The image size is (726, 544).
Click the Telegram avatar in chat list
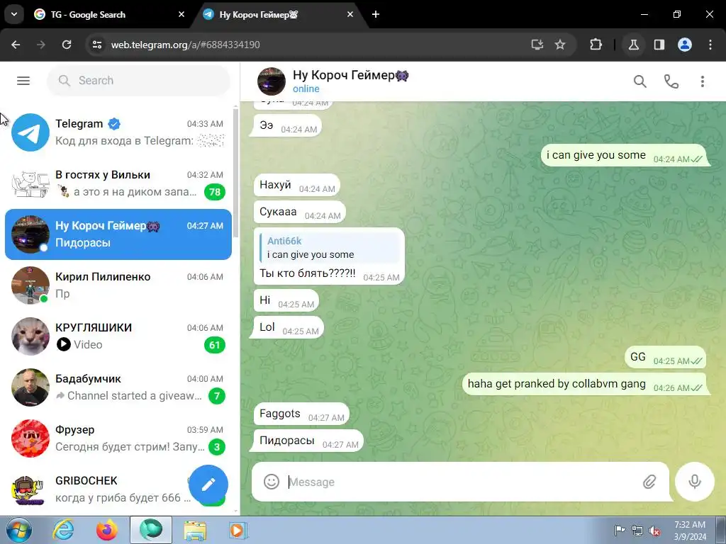point(30,132)
